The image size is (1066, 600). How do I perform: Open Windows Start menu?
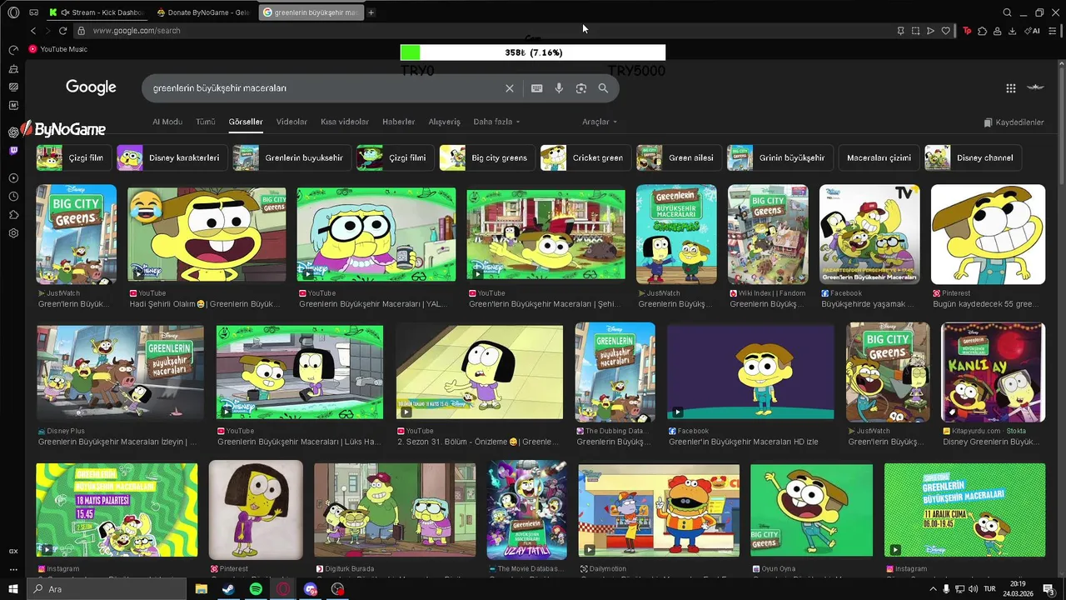pos(12,589)
